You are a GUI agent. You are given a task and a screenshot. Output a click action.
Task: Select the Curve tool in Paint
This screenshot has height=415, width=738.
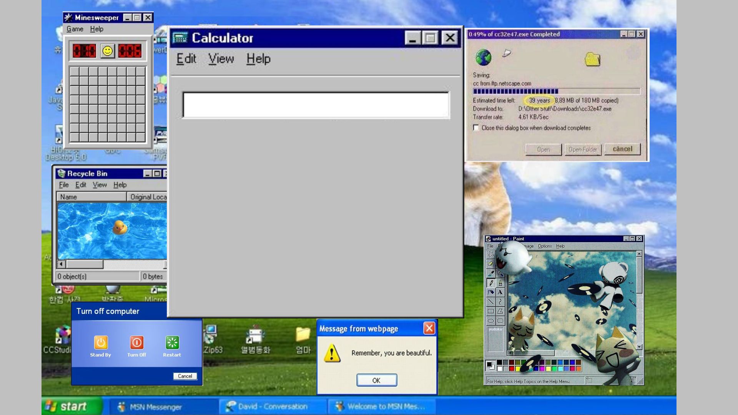coord(500,301)
